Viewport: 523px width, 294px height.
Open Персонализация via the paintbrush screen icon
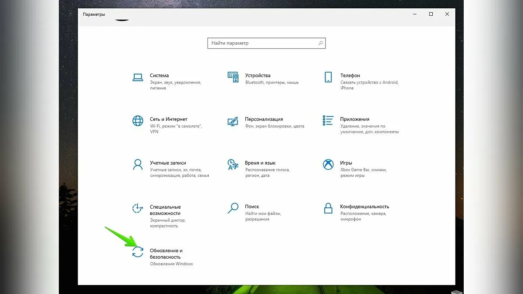[x=233, y=121]
